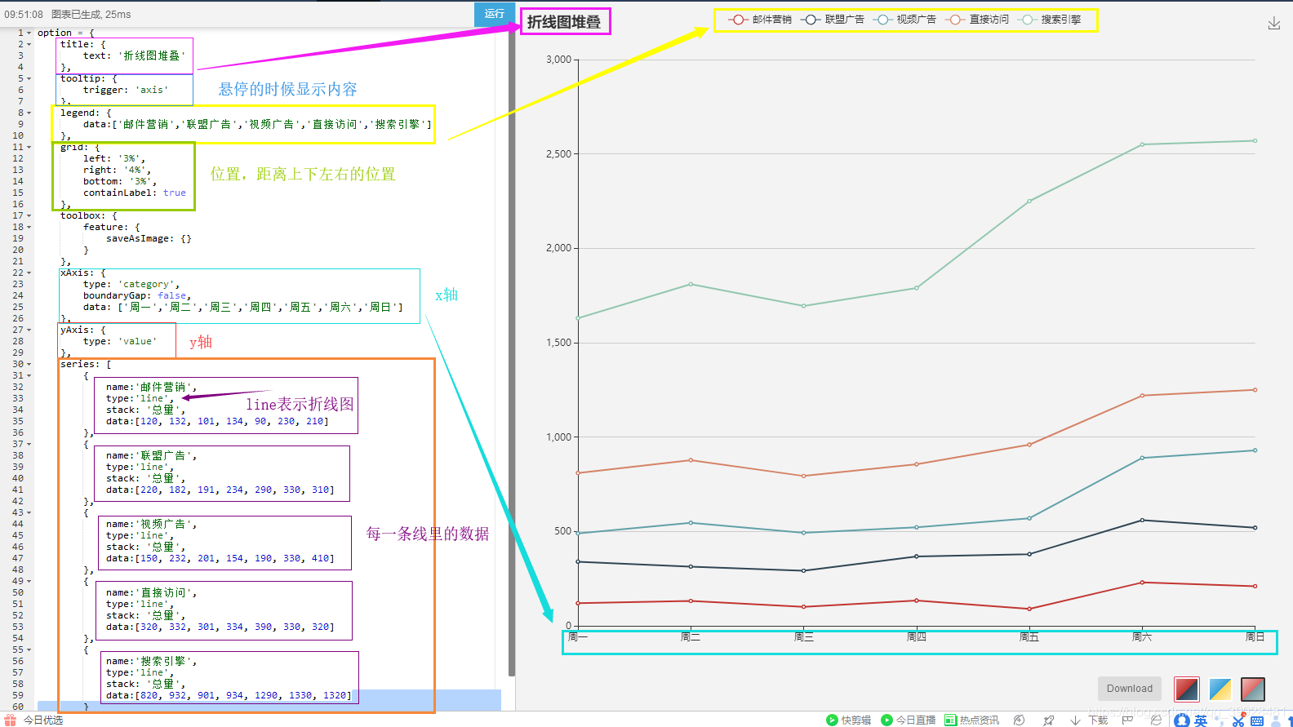Click data:[120, 132, 101, 134...] code line
Screen dimensions: 1293x727
pos(217,422)
